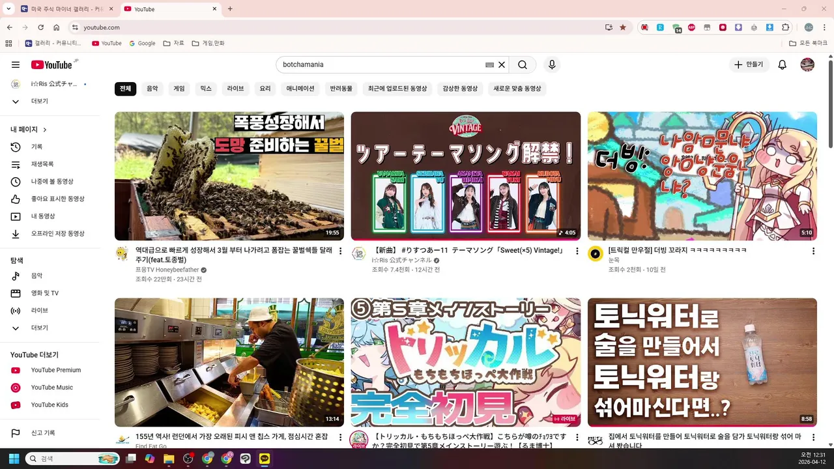Select 새로운 맞춤 동영상 chip

coord(517,89)
